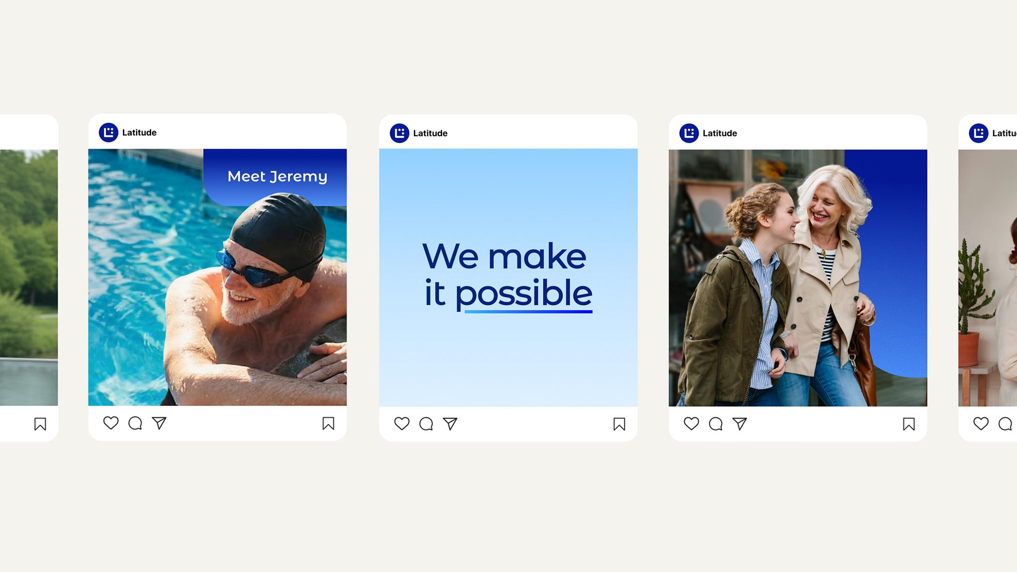Open the swimmer Jeremy photo

(x=217, y=277)
